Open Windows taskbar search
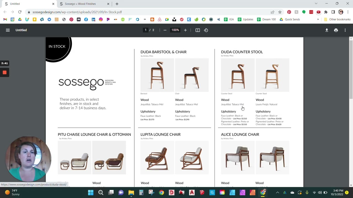This screenshot has height=198, width=353. (x=101, y=193)
